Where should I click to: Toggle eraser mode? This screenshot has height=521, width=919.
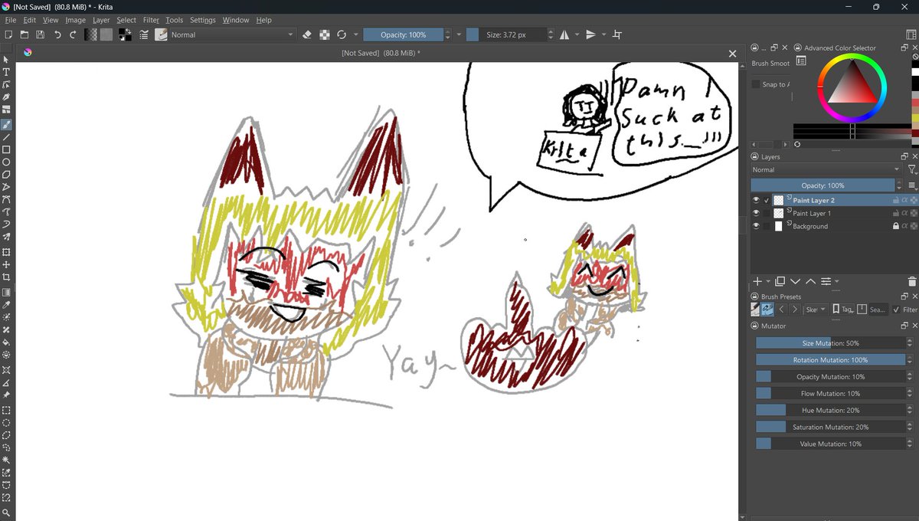click(307, 34)
